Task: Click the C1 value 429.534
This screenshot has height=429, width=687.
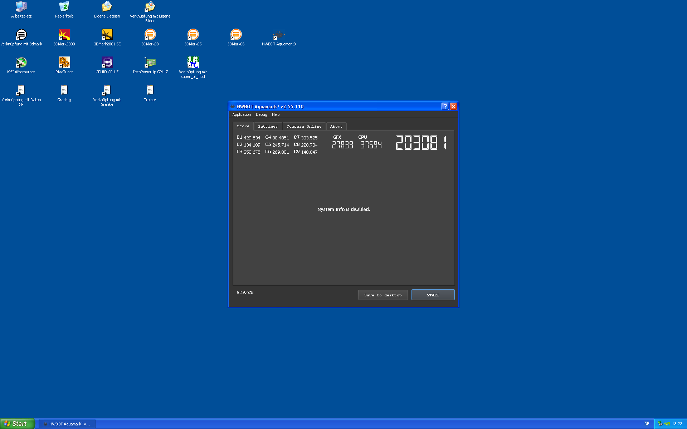Action: coord(252,138)
